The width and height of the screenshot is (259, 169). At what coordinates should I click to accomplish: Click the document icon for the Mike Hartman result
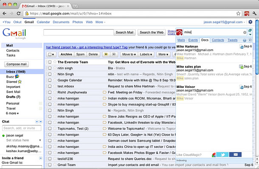pos(241,46)
